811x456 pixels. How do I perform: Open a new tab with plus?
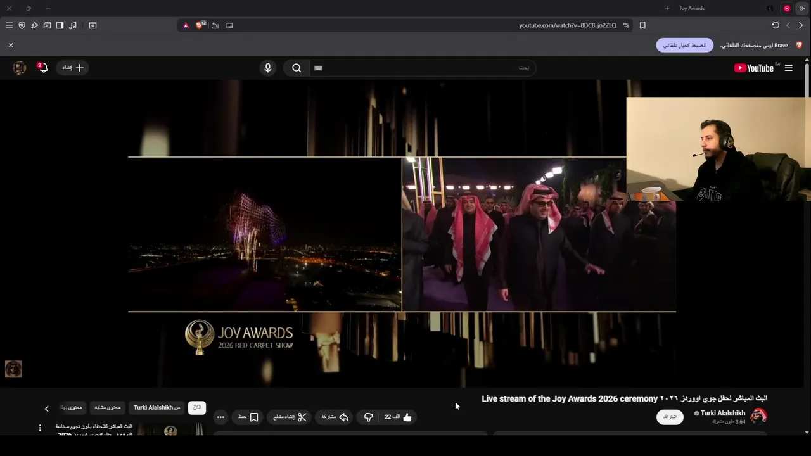667,8
